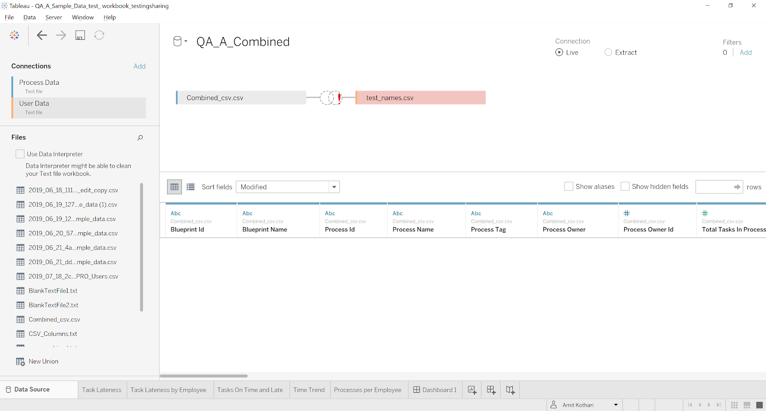Click the New Union label
Viewport: 766px width, 411px height.
(44, 362)
